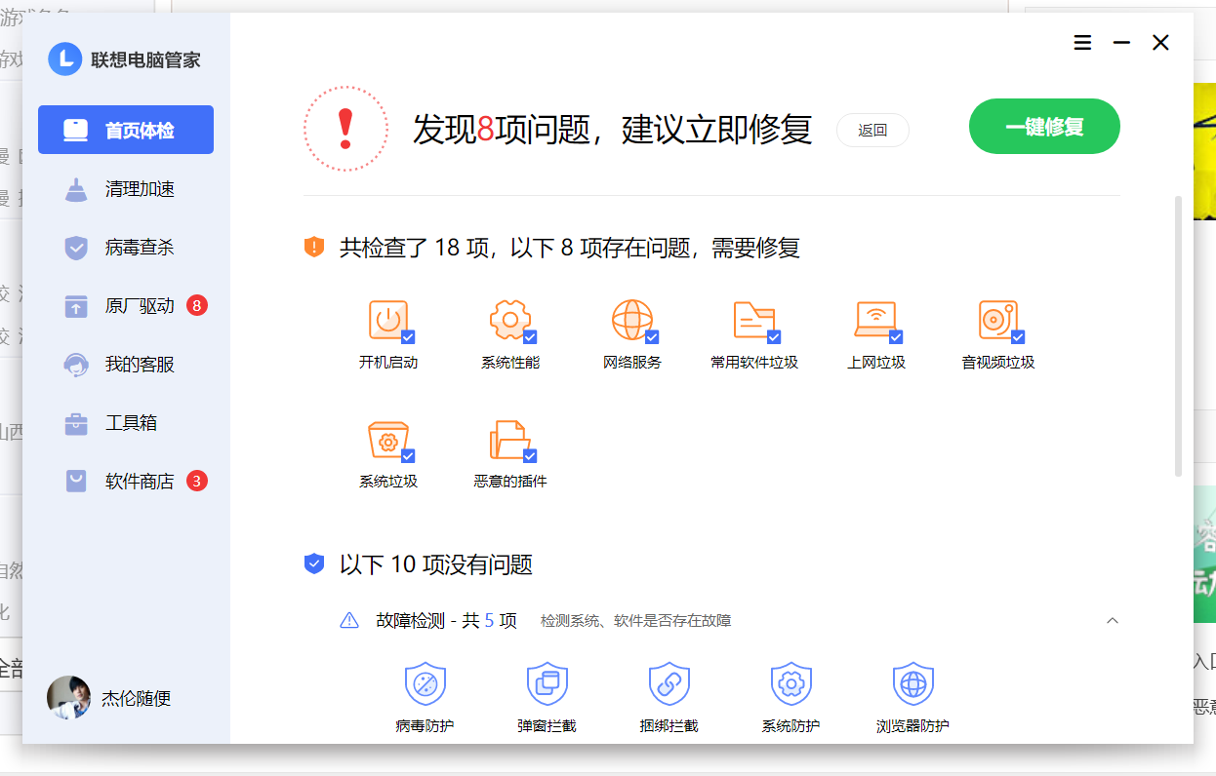
Task: Click the 网络服务 globe icon
Action: tap(631, 320)
